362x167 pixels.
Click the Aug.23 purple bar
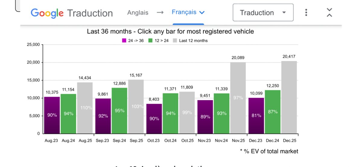point(52,115)
